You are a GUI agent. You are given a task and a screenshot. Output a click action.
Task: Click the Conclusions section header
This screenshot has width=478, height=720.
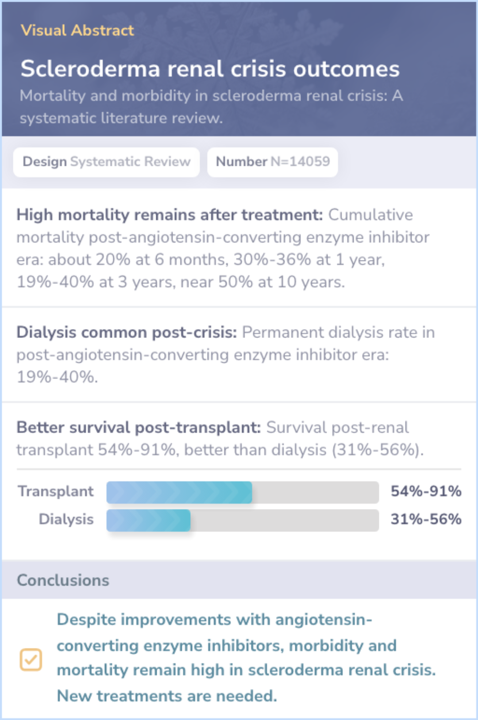click(x=63, y=580)
